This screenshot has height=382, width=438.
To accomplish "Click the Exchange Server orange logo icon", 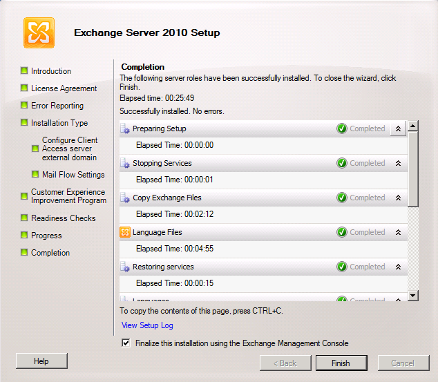I will (x=39, y=32).
